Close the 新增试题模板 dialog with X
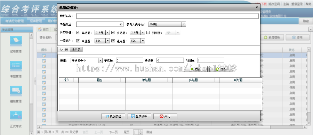The width and height of the screenshot is (313, 135). [x=257, y=7]
